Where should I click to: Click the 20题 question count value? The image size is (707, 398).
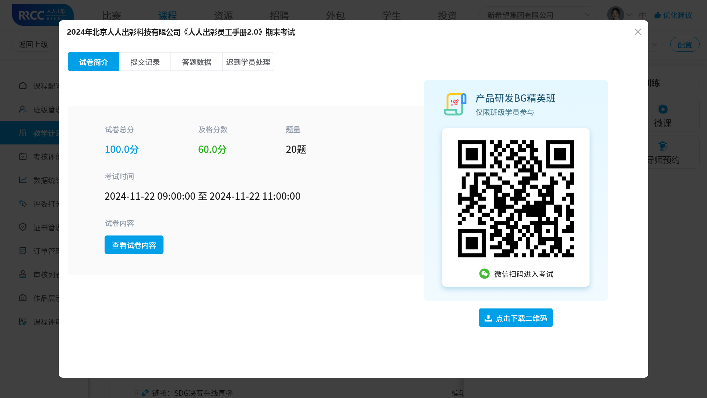click(296, 149)
